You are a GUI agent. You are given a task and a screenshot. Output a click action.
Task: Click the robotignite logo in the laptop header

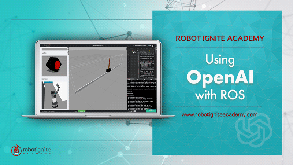tap(47, 45)
